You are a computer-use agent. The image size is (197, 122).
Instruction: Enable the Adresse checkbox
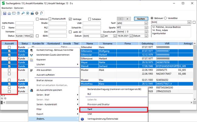click(37, 19)
